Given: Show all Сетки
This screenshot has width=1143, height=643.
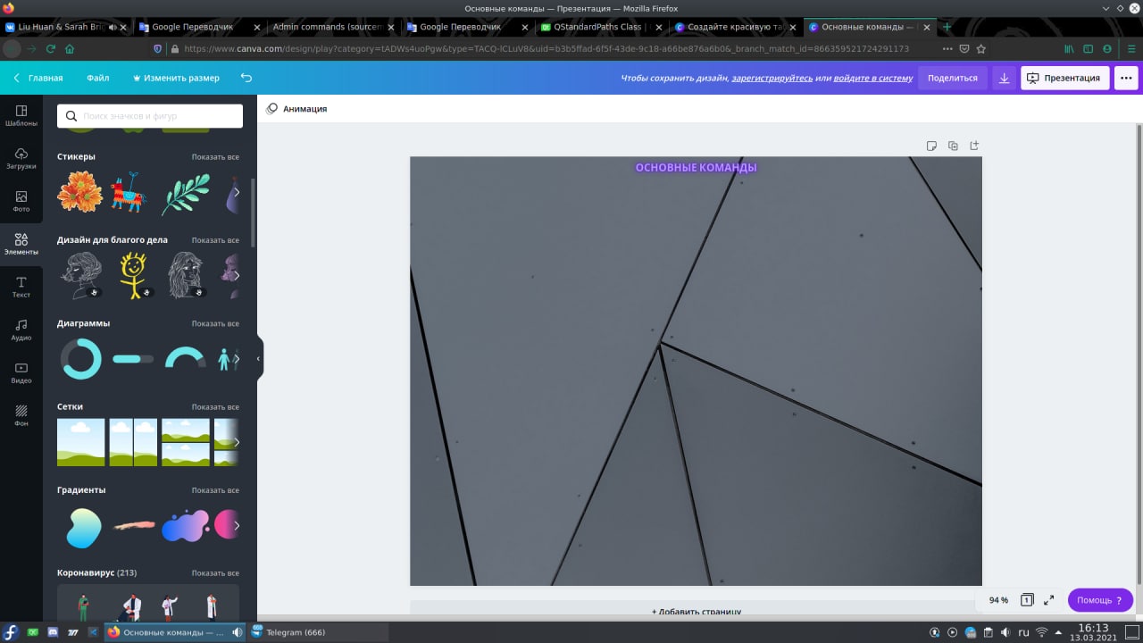Looking at the screenshot, I should pos(215,407).
